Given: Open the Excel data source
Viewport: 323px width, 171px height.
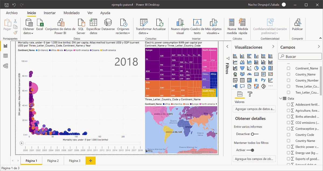Looking at the screenshot, I should coord(40,25).
